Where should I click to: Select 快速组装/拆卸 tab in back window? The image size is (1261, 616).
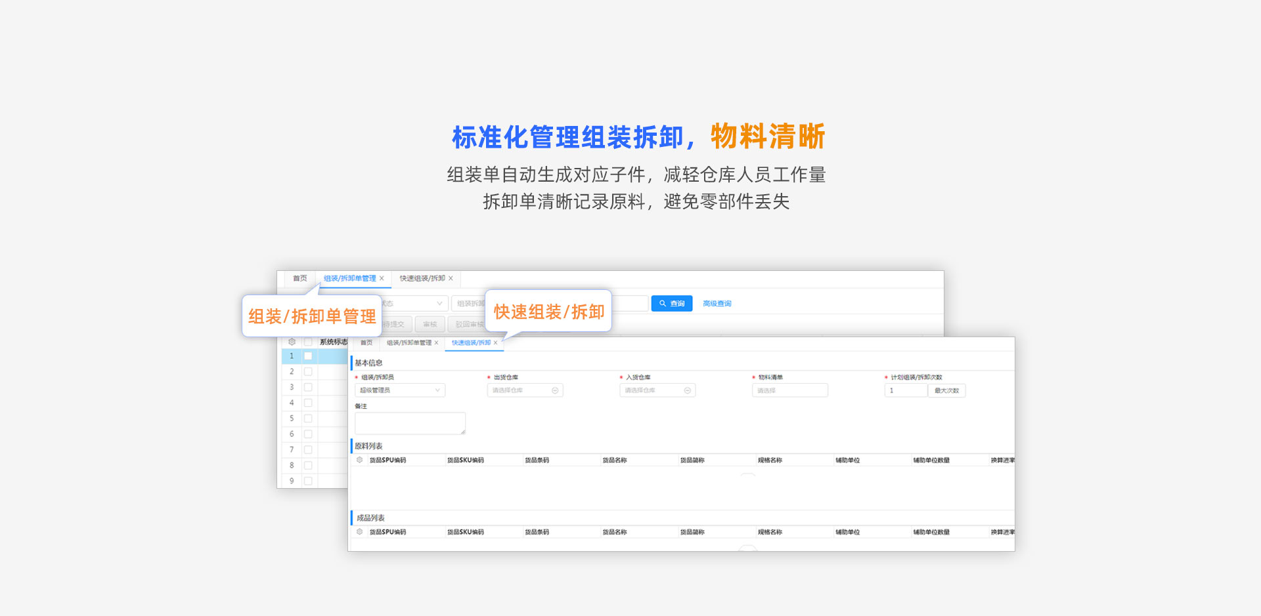click(422, 278)
